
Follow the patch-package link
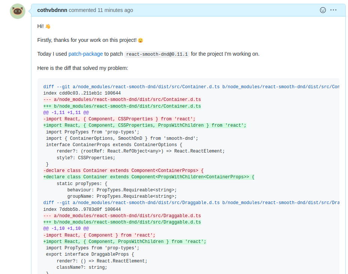[85, 54]
